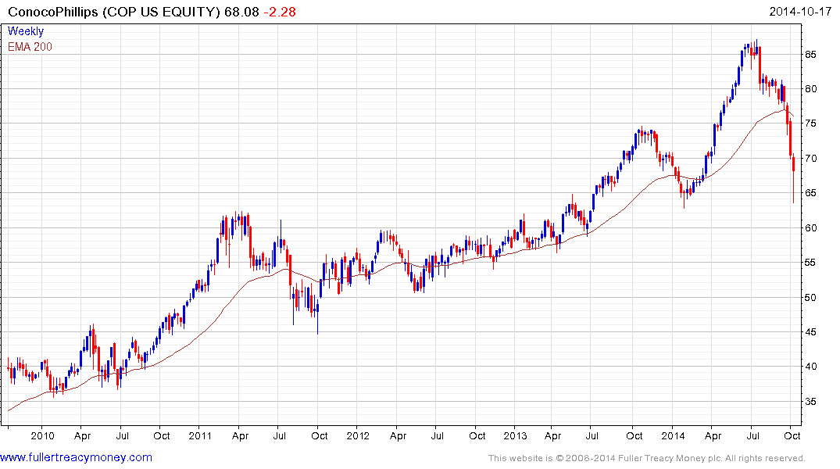Click the 2014 year label on time axis
This screenshot has height=469, width=840.
point(673,435)
